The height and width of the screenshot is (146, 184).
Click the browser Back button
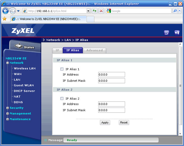[x=6, y=11]
